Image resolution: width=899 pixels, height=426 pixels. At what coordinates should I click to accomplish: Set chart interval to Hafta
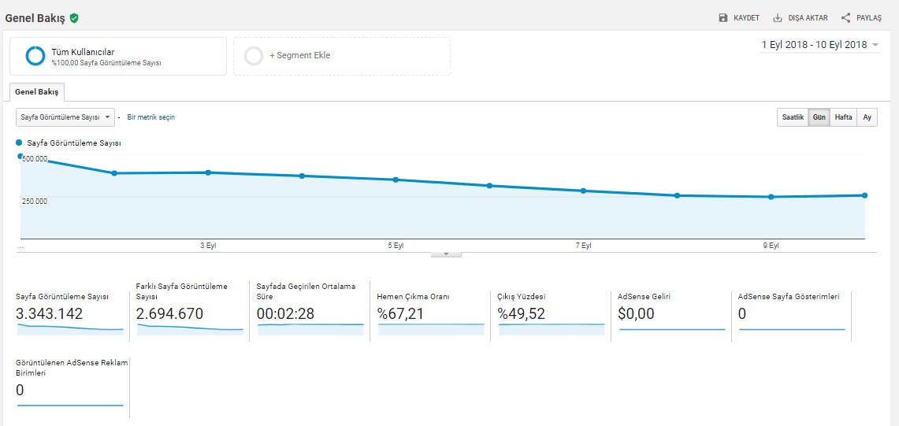click(x=843, y=117)
